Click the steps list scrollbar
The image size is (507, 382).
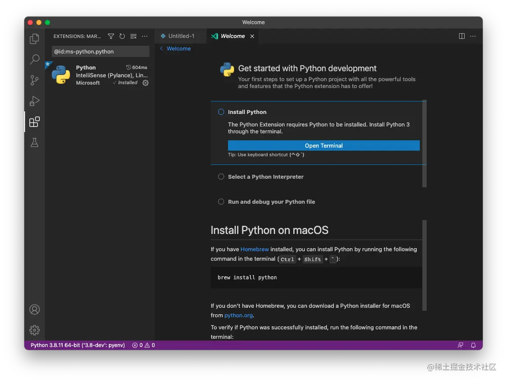click(425, 143)
